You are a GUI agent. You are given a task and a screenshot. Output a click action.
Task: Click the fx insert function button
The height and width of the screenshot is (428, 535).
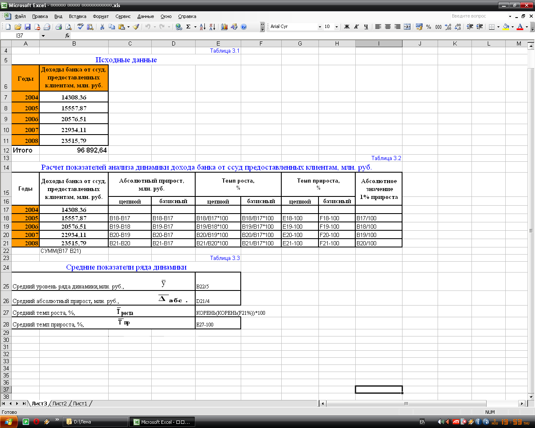[x=67, y=36]
